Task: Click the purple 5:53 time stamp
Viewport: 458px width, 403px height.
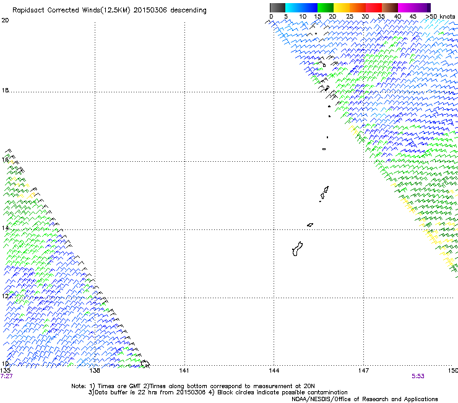Action: point(418,376)
